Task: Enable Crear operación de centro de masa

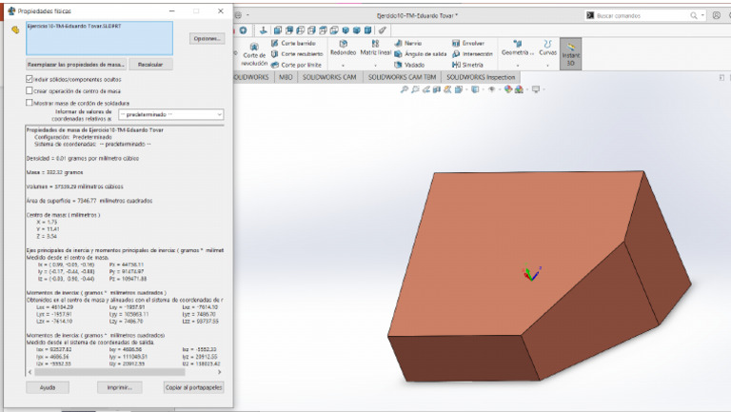Action: click(30, 90)
